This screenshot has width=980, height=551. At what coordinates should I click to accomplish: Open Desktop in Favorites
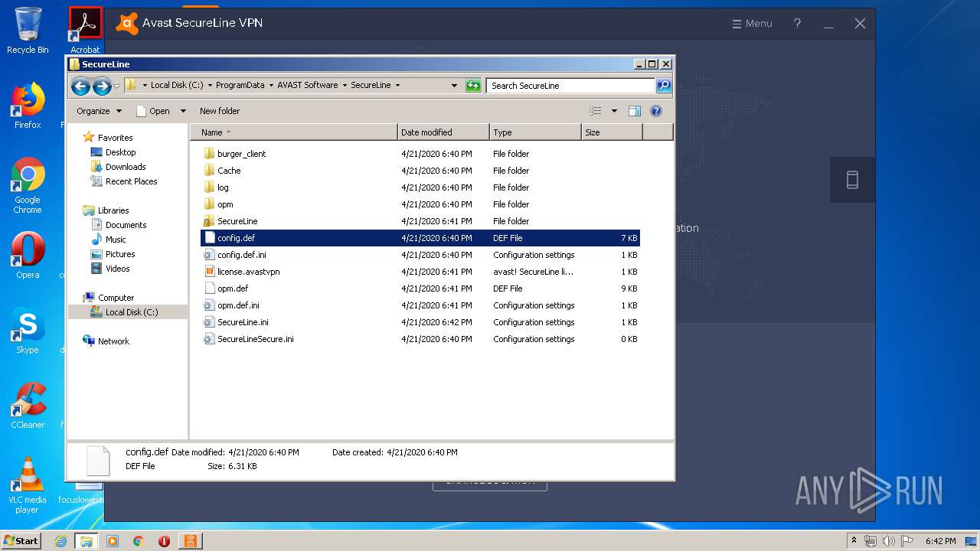coord(120,152)
